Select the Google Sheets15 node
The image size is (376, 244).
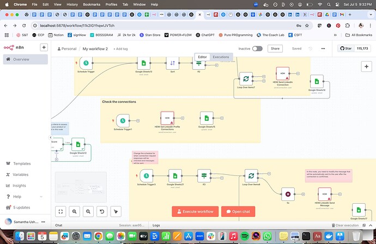[x=207, y=118]
